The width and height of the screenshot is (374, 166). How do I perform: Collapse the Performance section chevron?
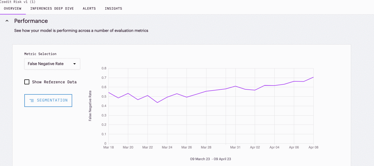tap(7, 21)
